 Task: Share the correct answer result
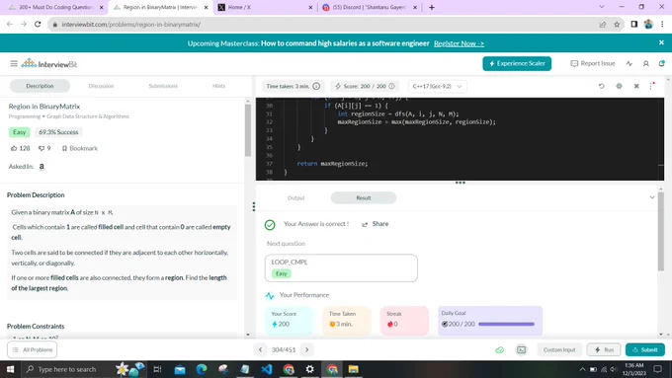click(375, 224)
